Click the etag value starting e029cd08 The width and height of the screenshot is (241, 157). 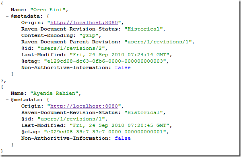pyautogui.click(x=105, y=132)
